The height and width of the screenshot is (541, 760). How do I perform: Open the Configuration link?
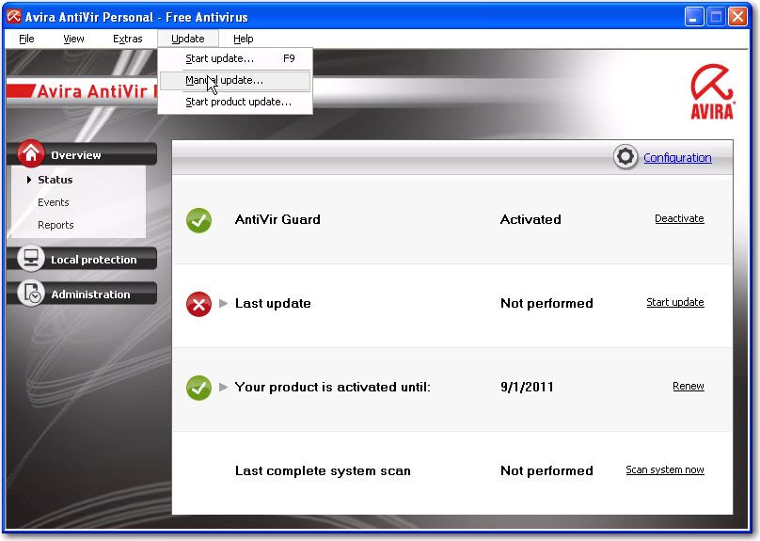coord(677,157)
